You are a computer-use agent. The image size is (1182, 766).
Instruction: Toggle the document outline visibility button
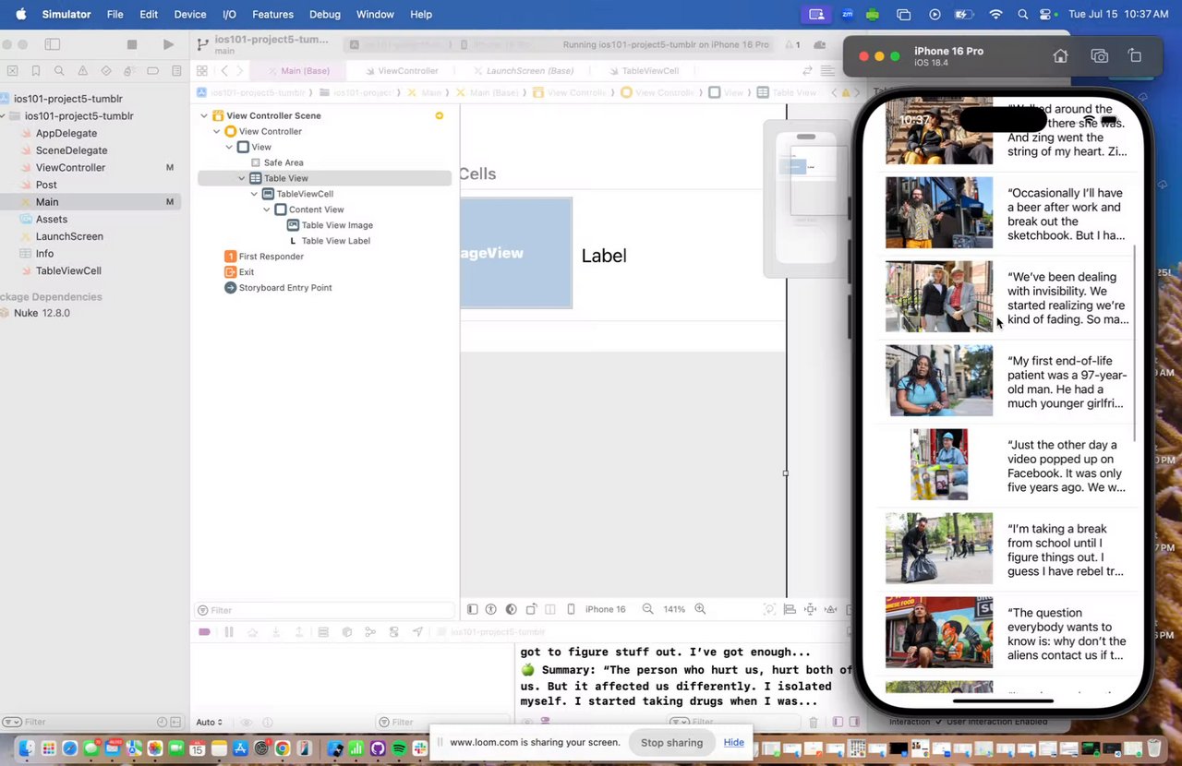[472, 609]
